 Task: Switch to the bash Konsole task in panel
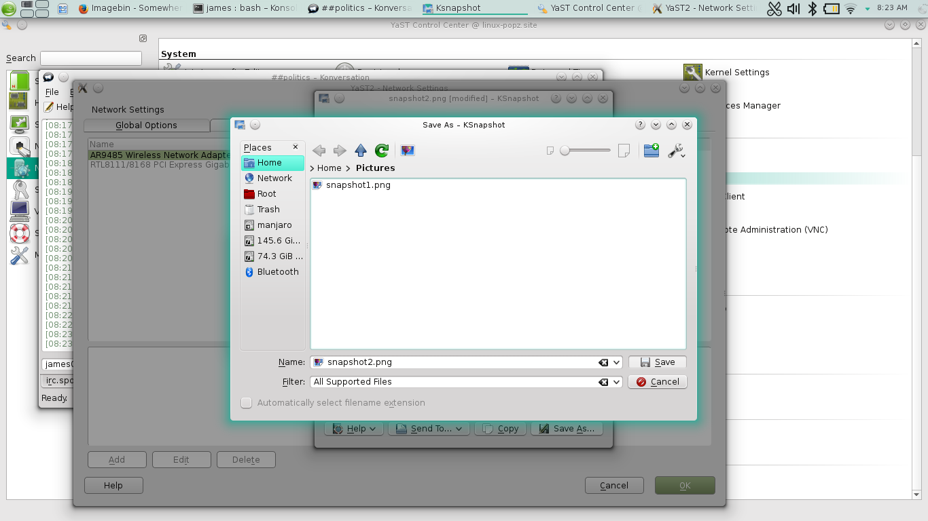(x=245, y=8)
